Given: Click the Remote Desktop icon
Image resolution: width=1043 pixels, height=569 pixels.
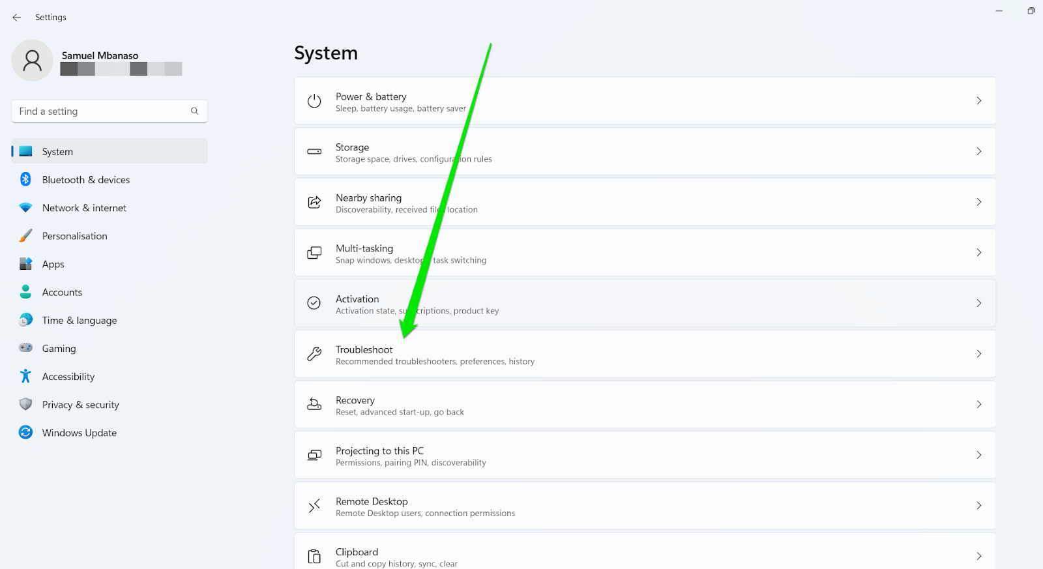Looking at the screenshot, I should (314, 506).
